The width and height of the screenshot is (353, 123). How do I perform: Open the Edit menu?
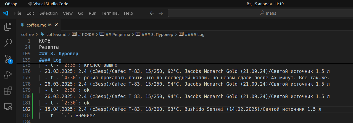(x=30, y=13)
